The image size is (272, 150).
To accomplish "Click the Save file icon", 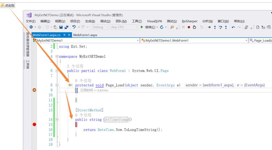I will pos(61,27).
